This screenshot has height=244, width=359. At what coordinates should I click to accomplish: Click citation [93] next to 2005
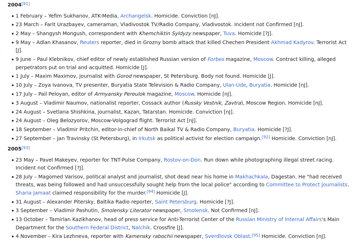(26, 148)
